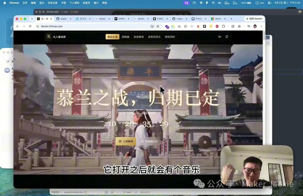303x196 pixels.
Task: Open the 历史记录 menu
Action: tap(52, 3)
